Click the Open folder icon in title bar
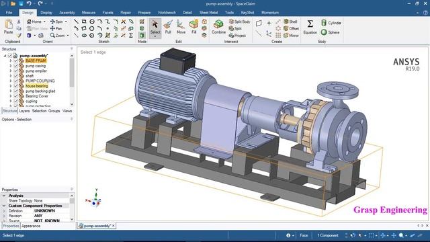 tap(13, 3)
